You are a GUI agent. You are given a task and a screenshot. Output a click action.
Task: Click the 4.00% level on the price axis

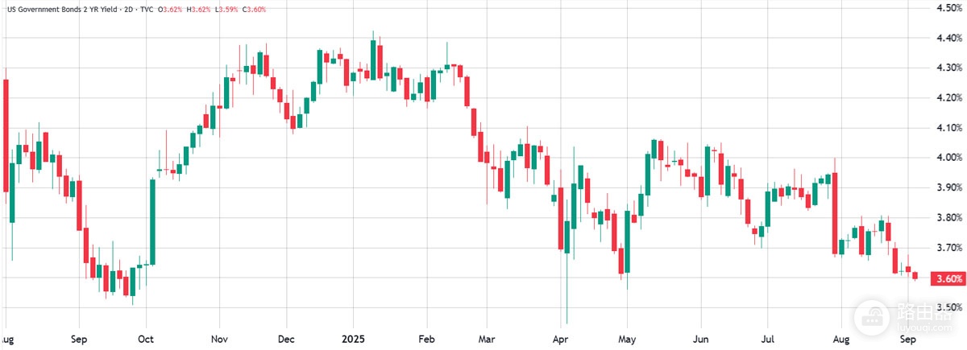point(947,158)
